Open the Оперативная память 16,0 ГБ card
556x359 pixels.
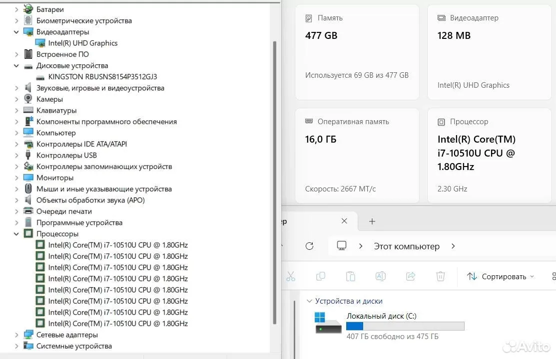357,156
